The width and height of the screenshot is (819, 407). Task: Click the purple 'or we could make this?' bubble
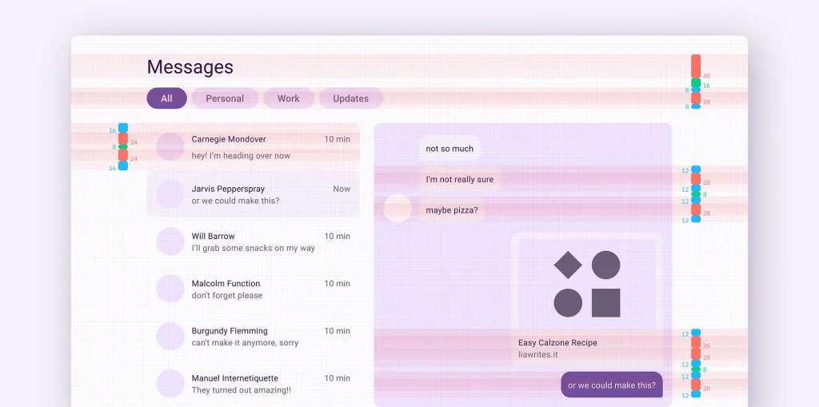612,385
